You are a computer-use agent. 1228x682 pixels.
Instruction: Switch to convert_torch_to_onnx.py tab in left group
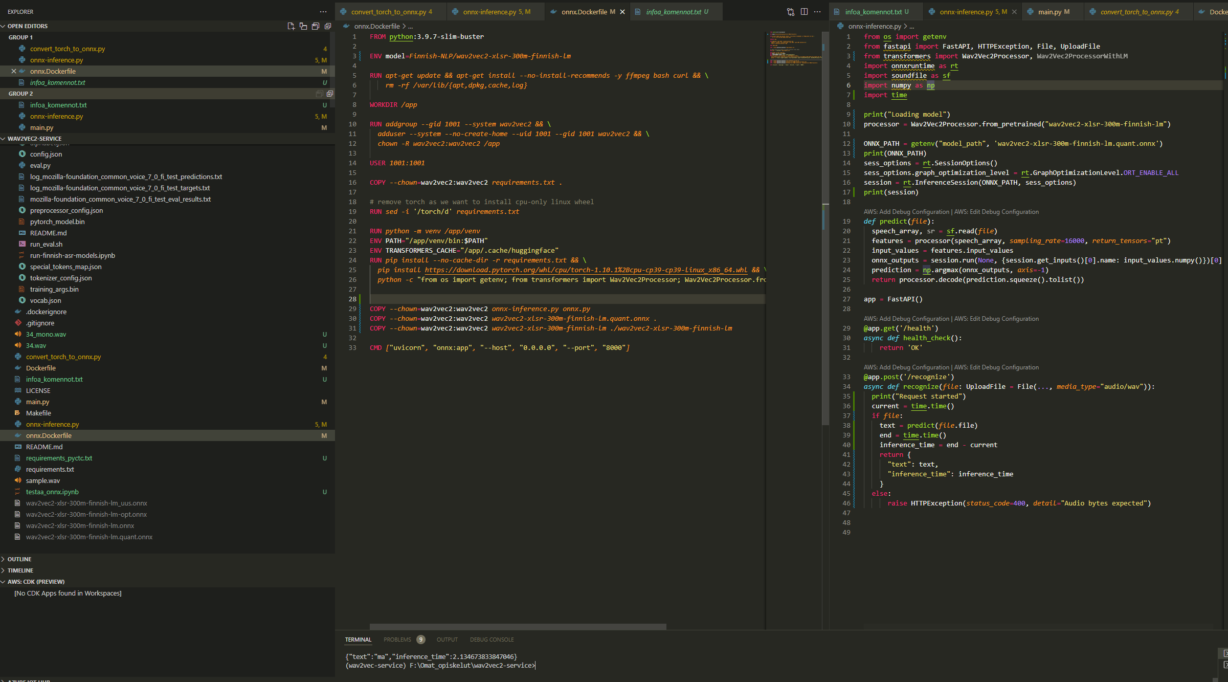point(388,12)
